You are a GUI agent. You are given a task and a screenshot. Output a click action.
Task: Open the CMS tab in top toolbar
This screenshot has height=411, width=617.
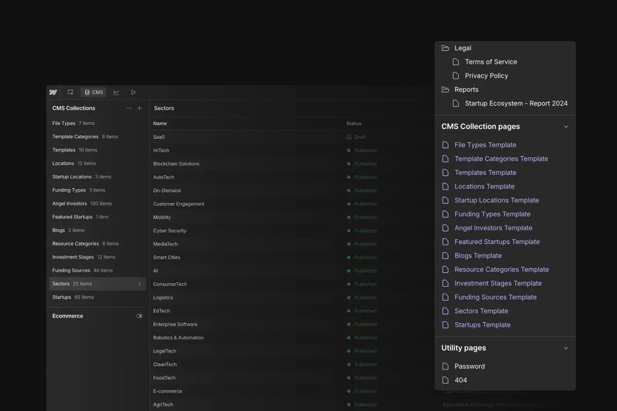tap(94, 92)
